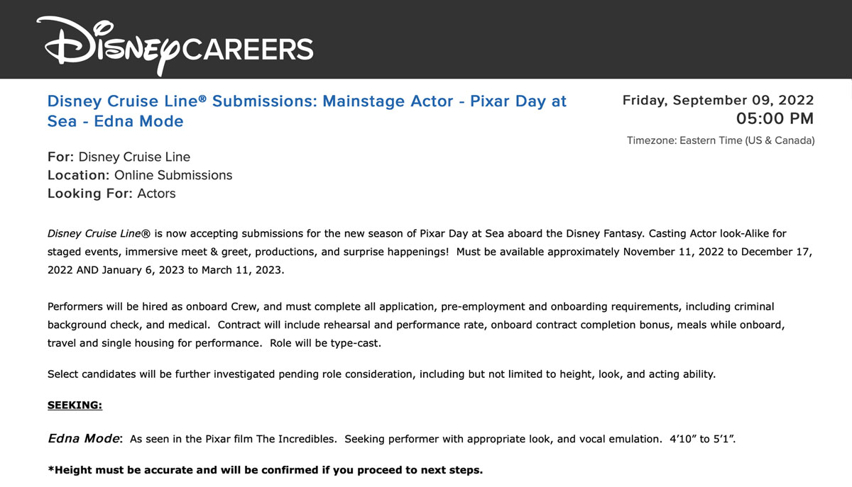The image size is (852, 487).
Task: Click the For: Disney Cruise Line line
Action: coord(119,157)
